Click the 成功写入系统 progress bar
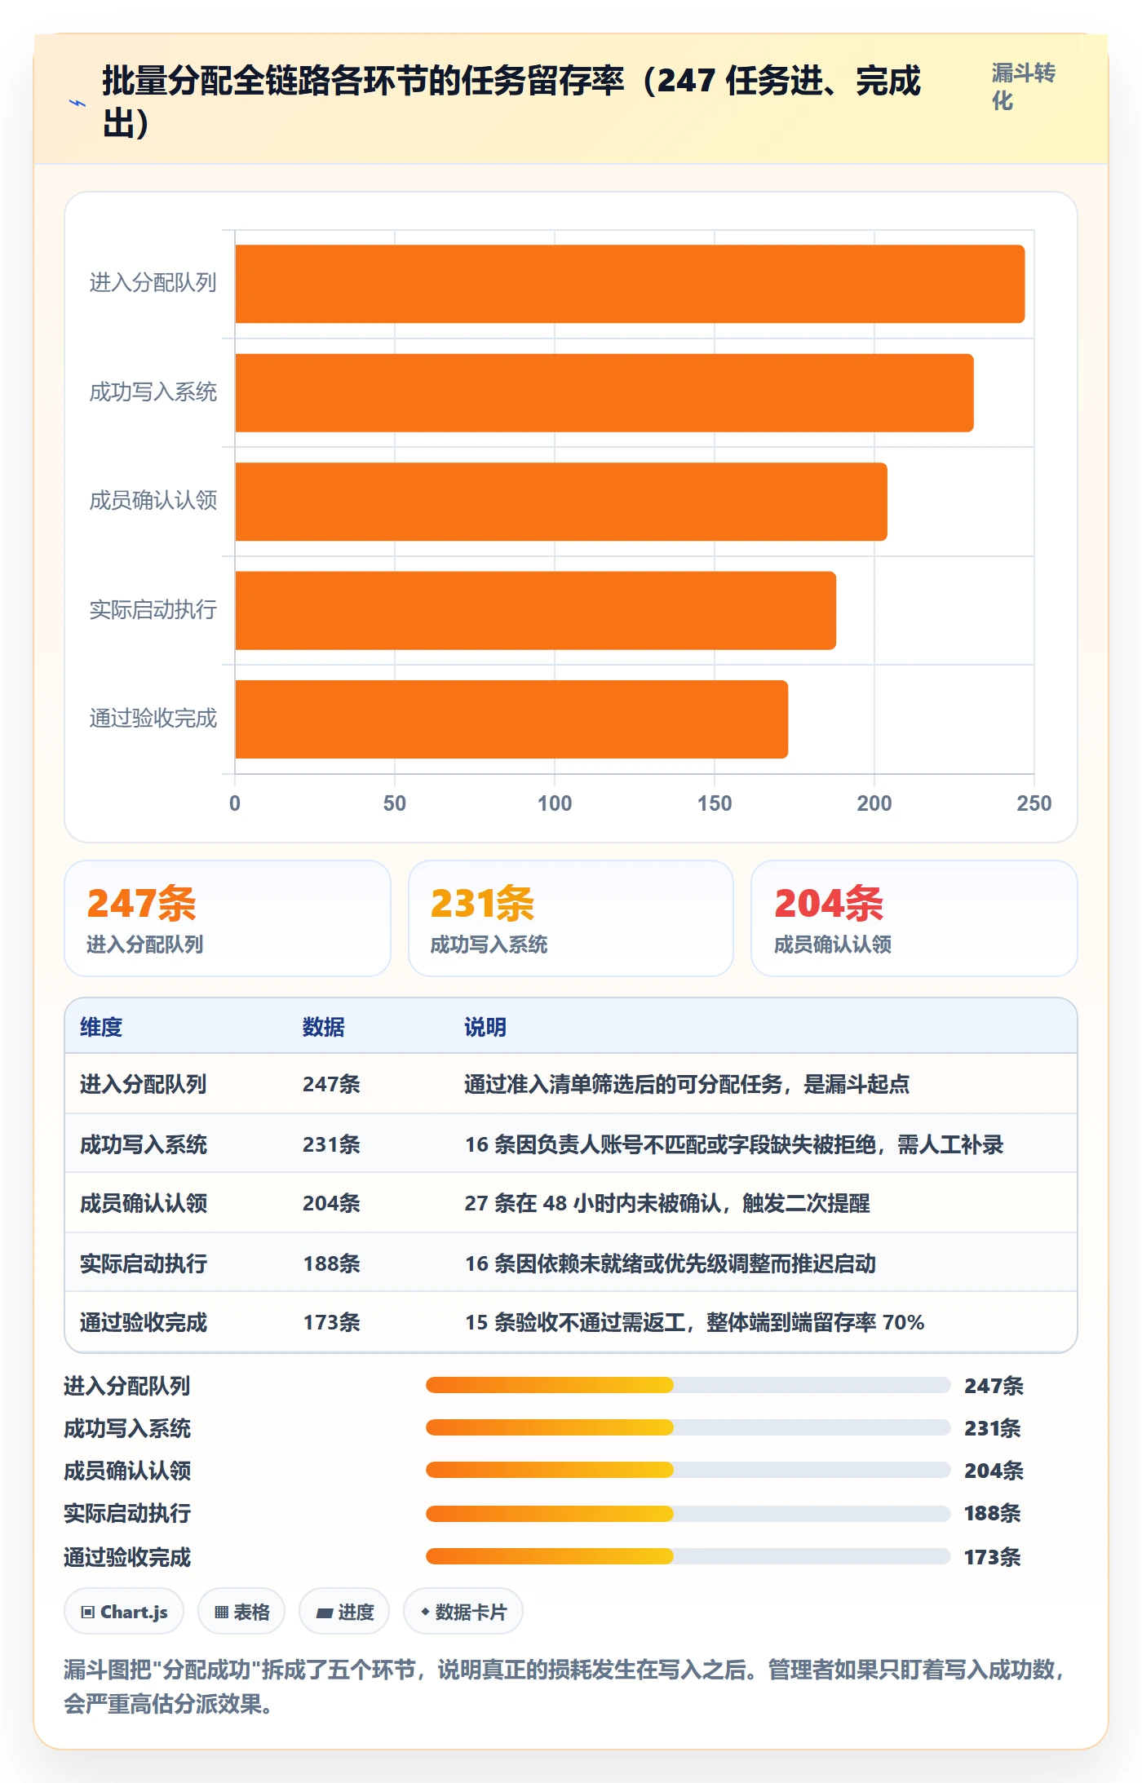This screenshot has width=1142, height=1783. coord(688,1427)
